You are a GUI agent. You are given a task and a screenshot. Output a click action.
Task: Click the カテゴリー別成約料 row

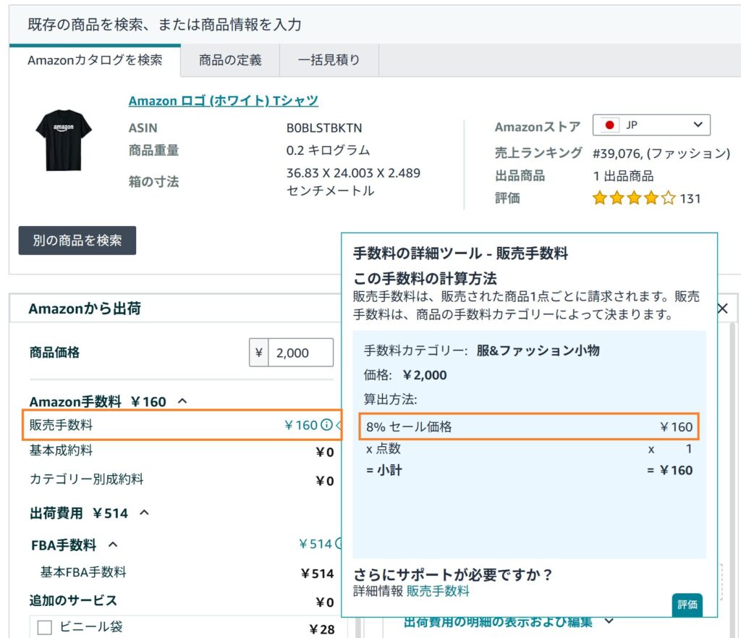click(x=182, y=479)
